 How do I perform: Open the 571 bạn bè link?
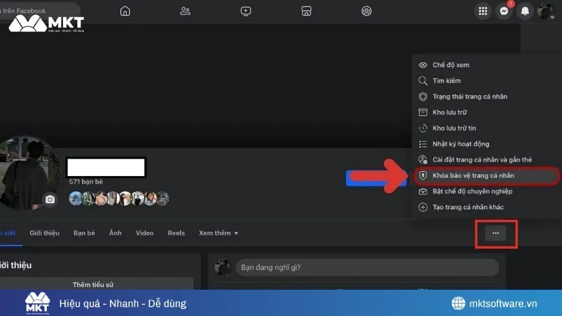86,182
